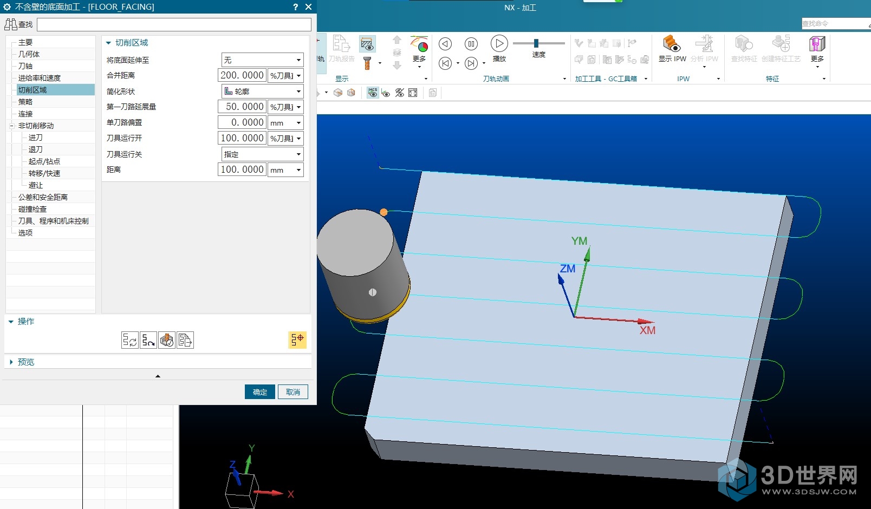Viewport: 871px width, 509px height.
Task: Click the Merge Distance value field
Action: [242, 76]
